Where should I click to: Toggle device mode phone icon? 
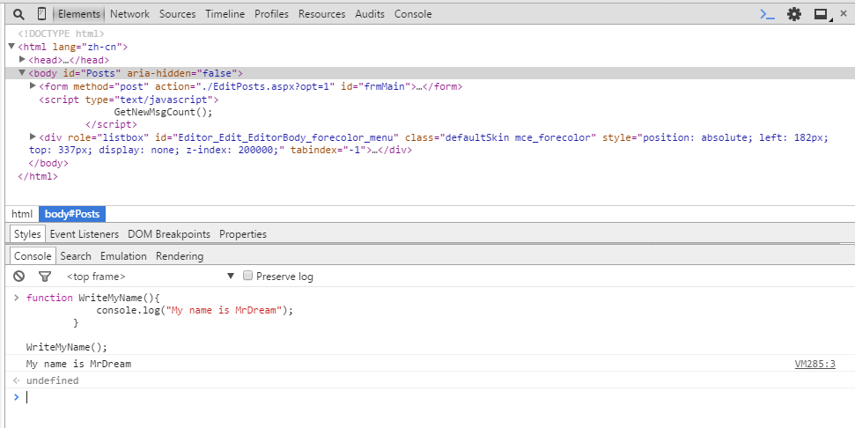click(41, 14)
